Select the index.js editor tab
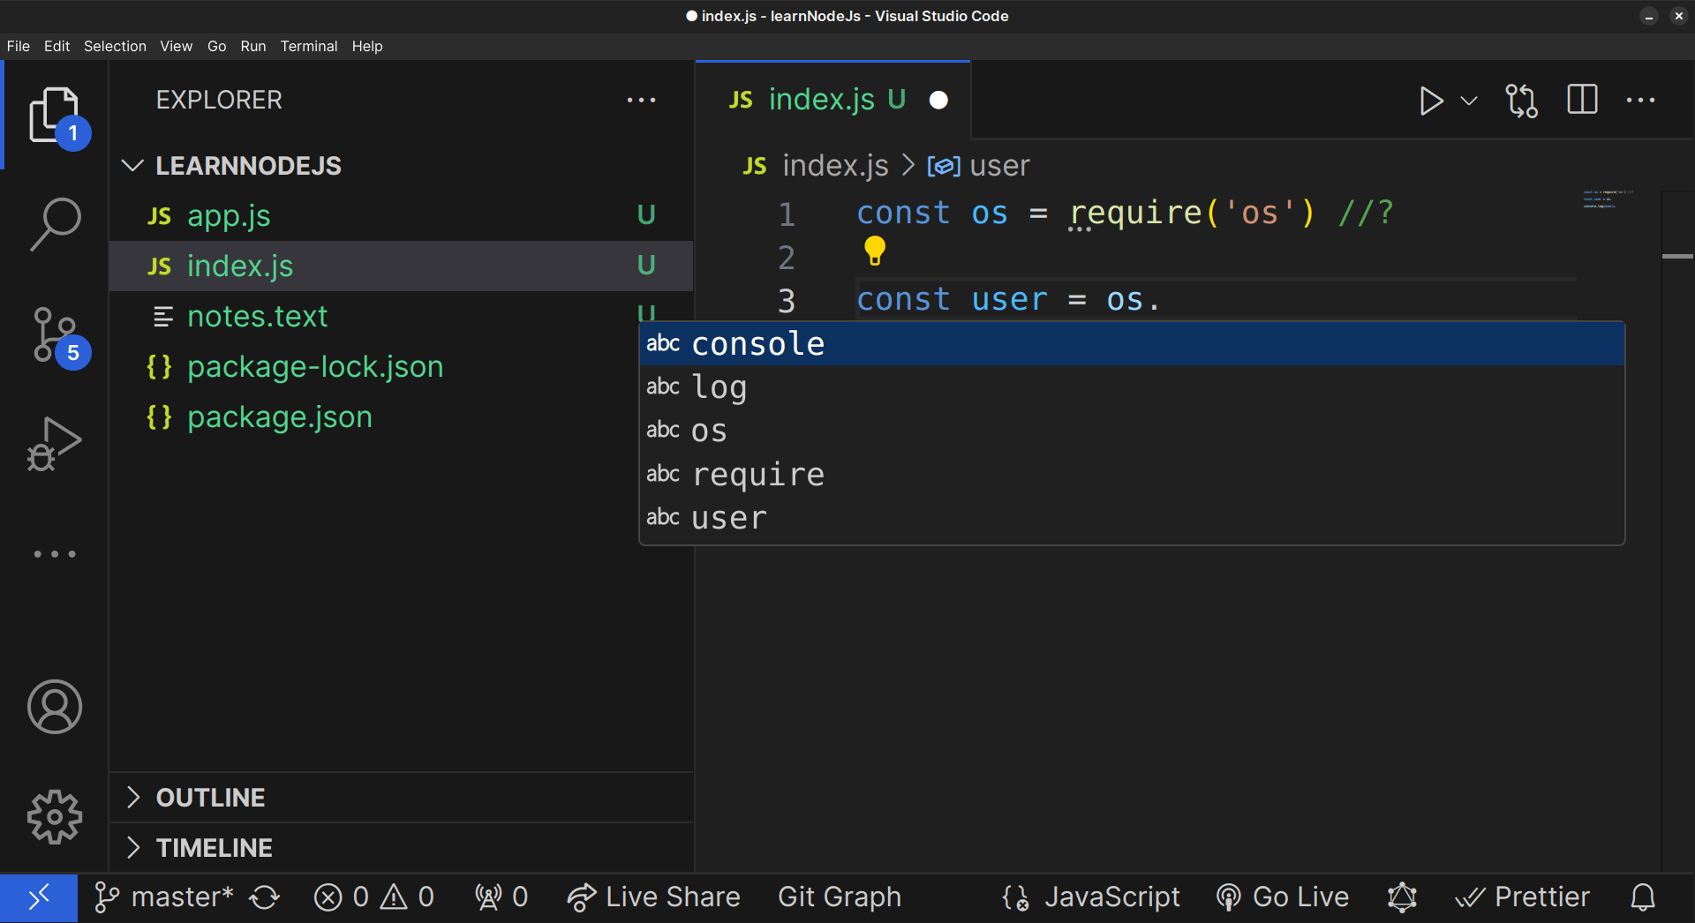1695x923 pixels. 821,100
